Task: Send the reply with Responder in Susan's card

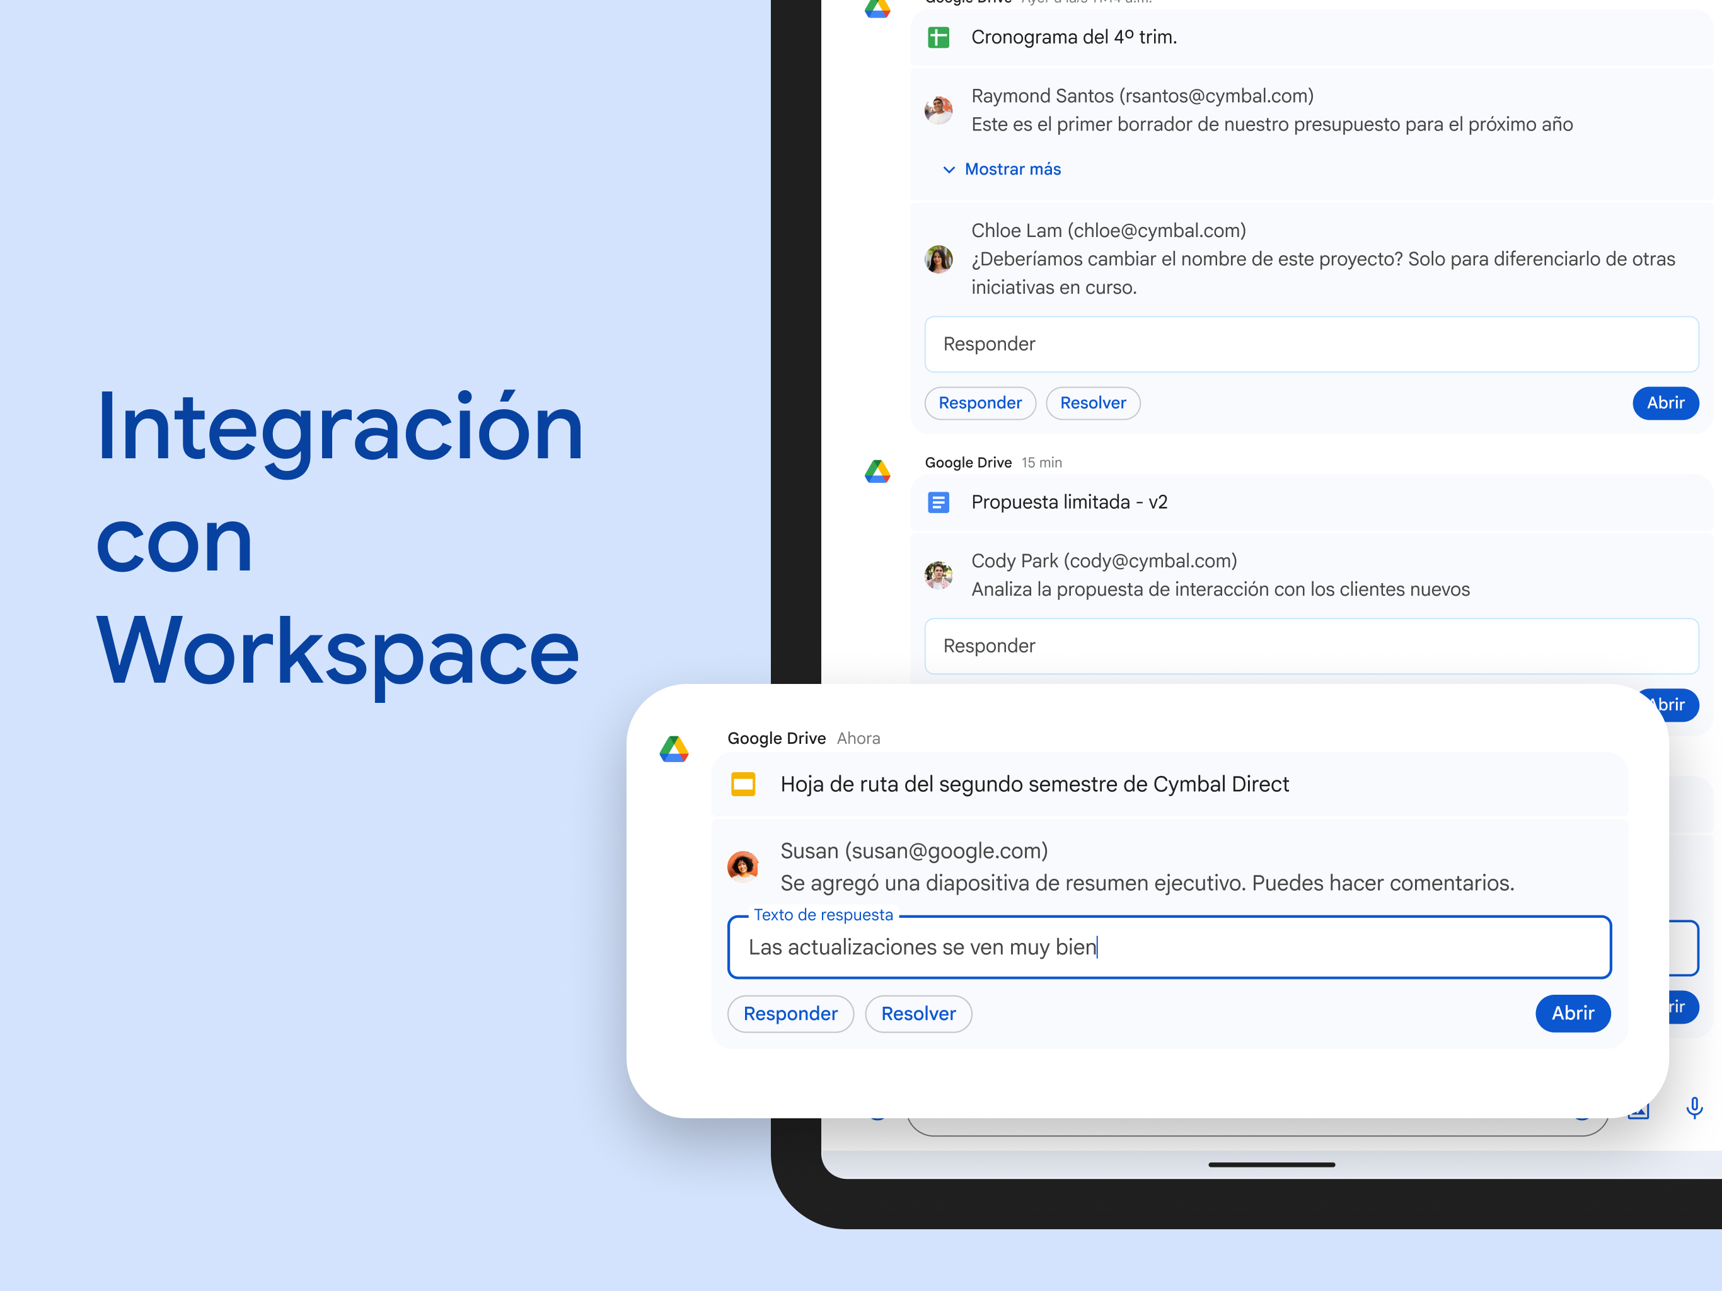Action: click(x=790, y=1014)
